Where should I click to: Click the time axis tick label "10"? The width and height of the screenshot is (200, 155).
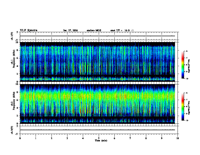178,138
